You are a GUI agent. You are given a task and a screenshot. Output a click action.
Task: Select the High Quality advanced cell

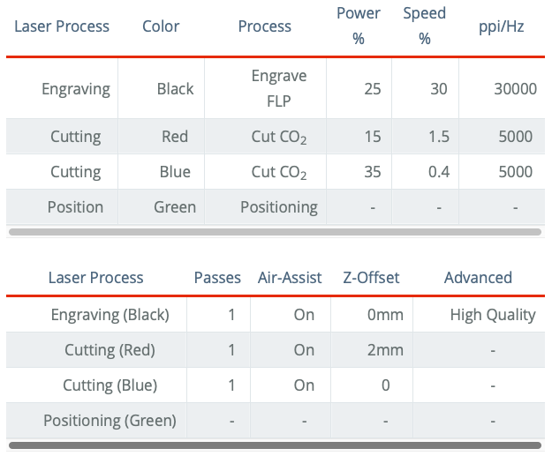point(493,315)
